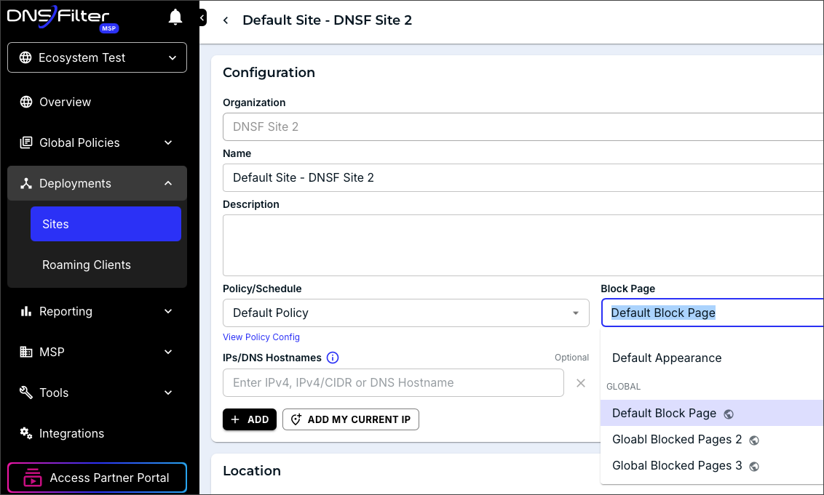
Task: Click the globe icon next to Overview
Action: [x=26, y=102]
